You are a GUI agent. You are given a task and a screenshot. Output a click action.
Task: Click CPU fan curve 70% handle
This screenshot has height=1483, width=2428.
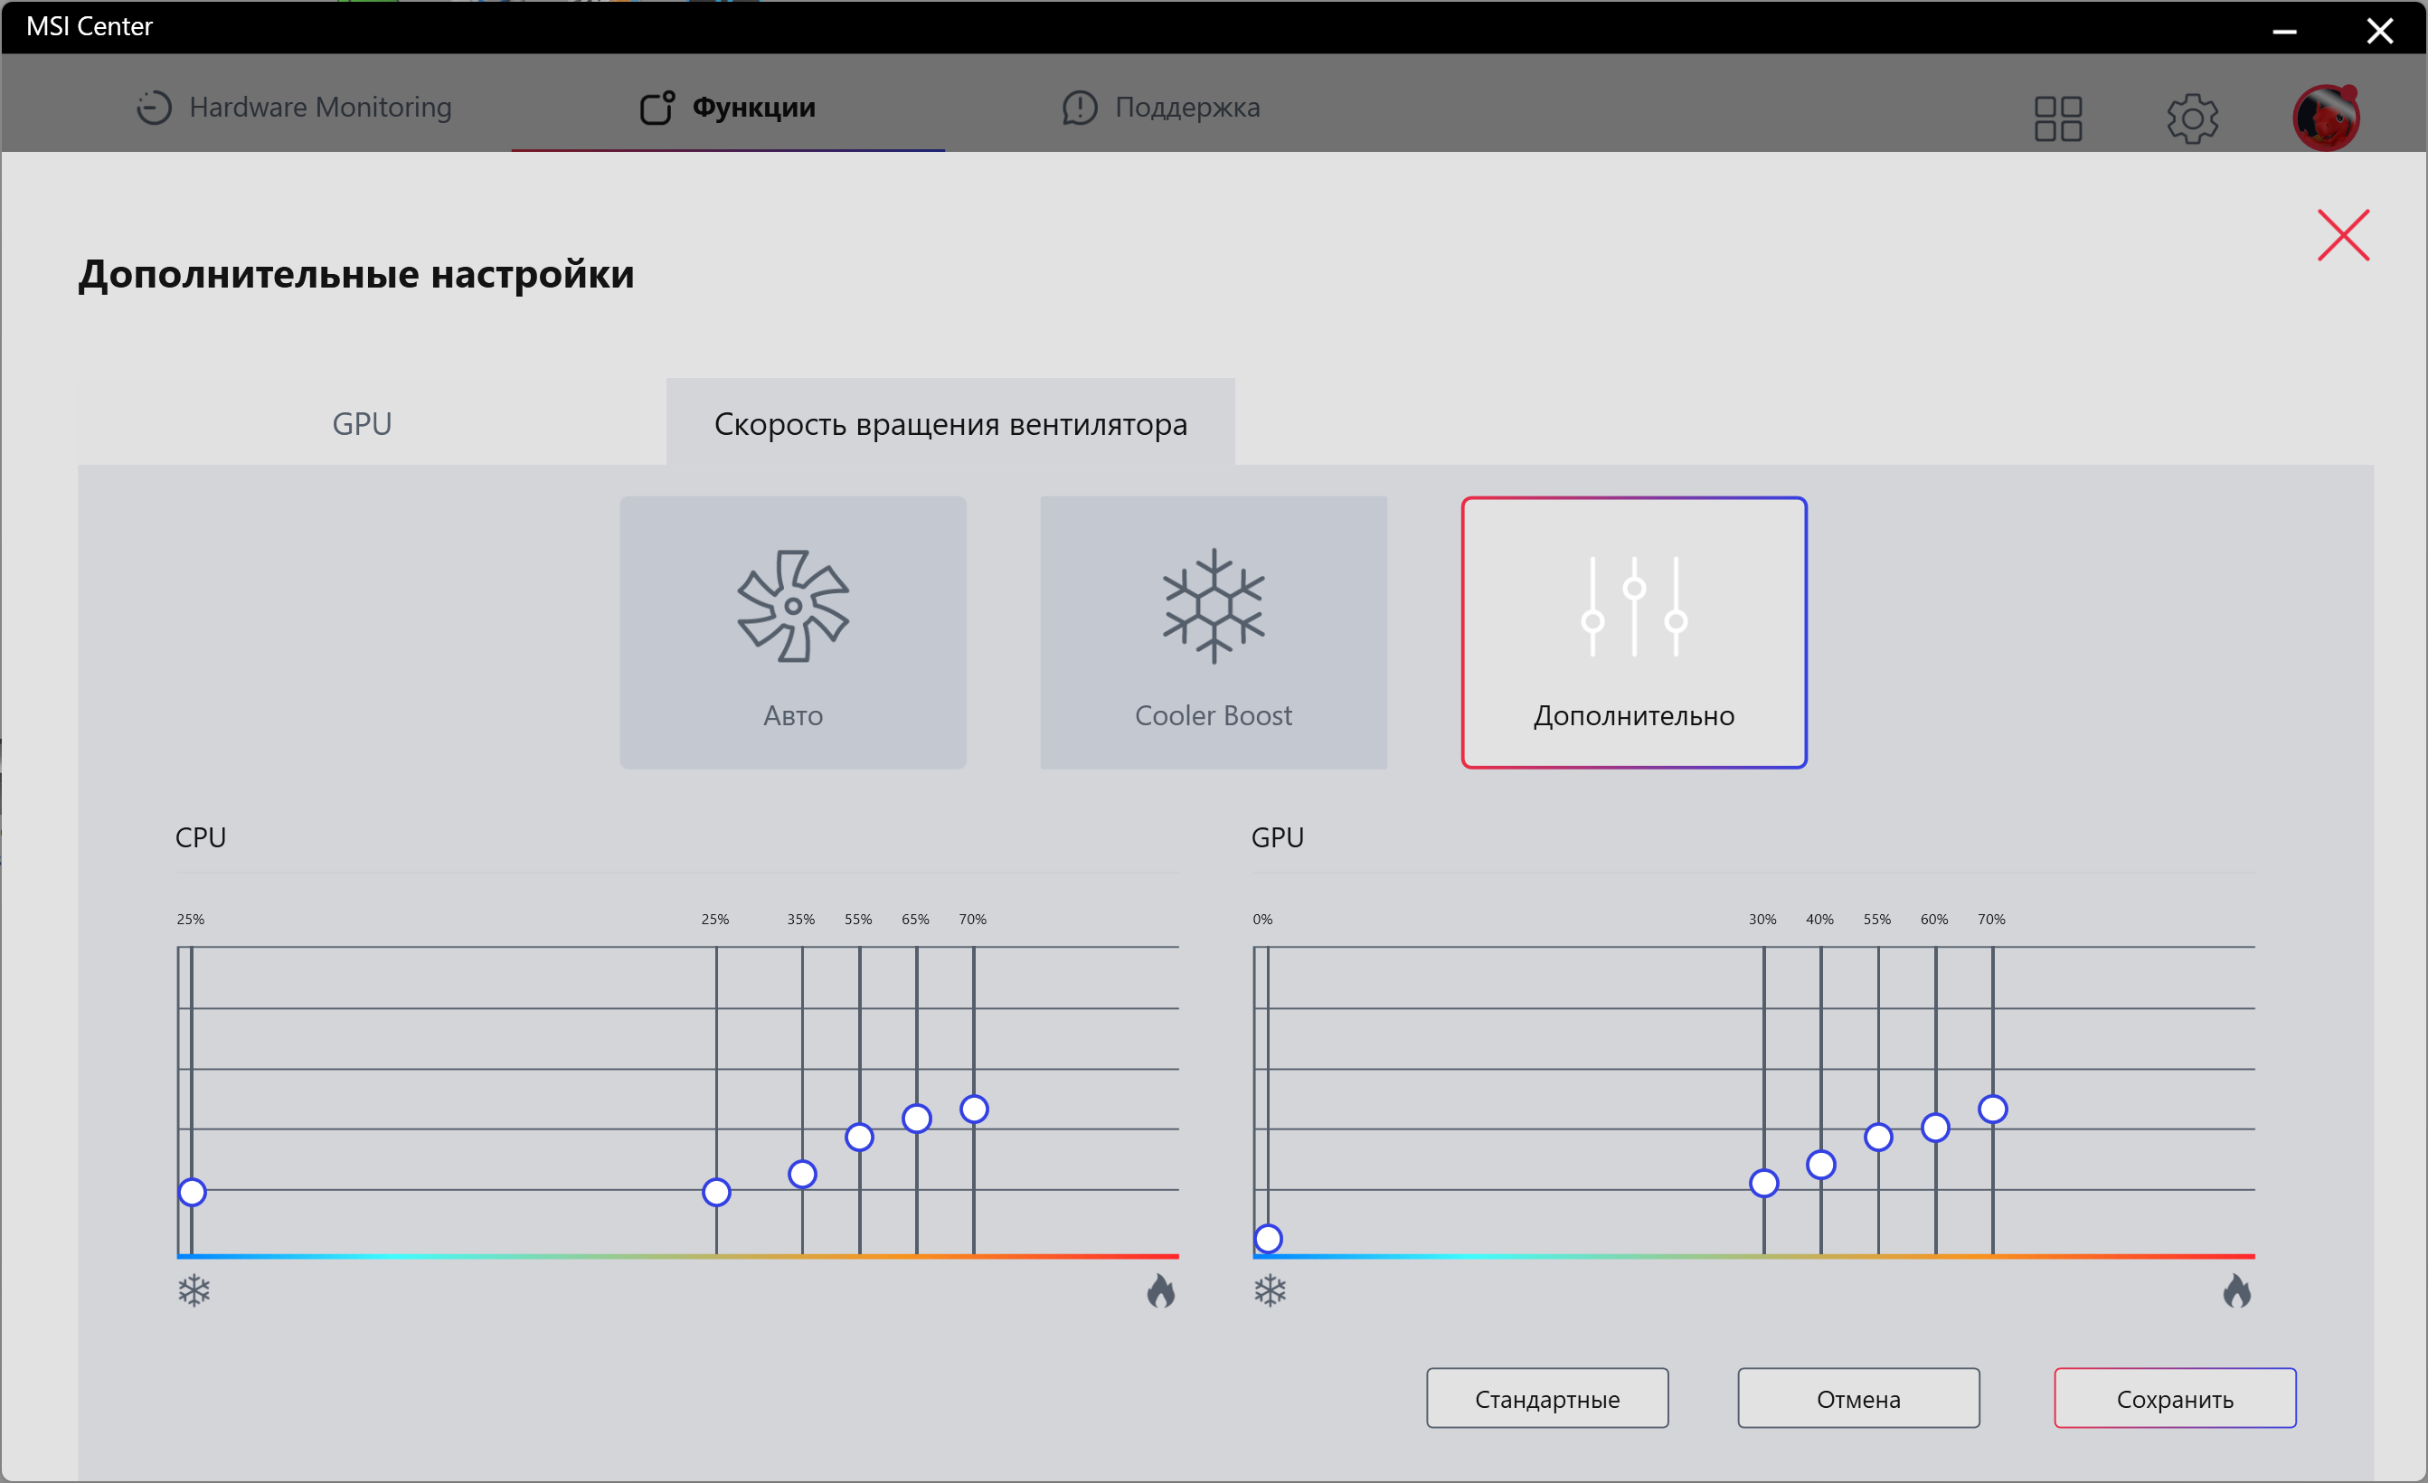974,1109
